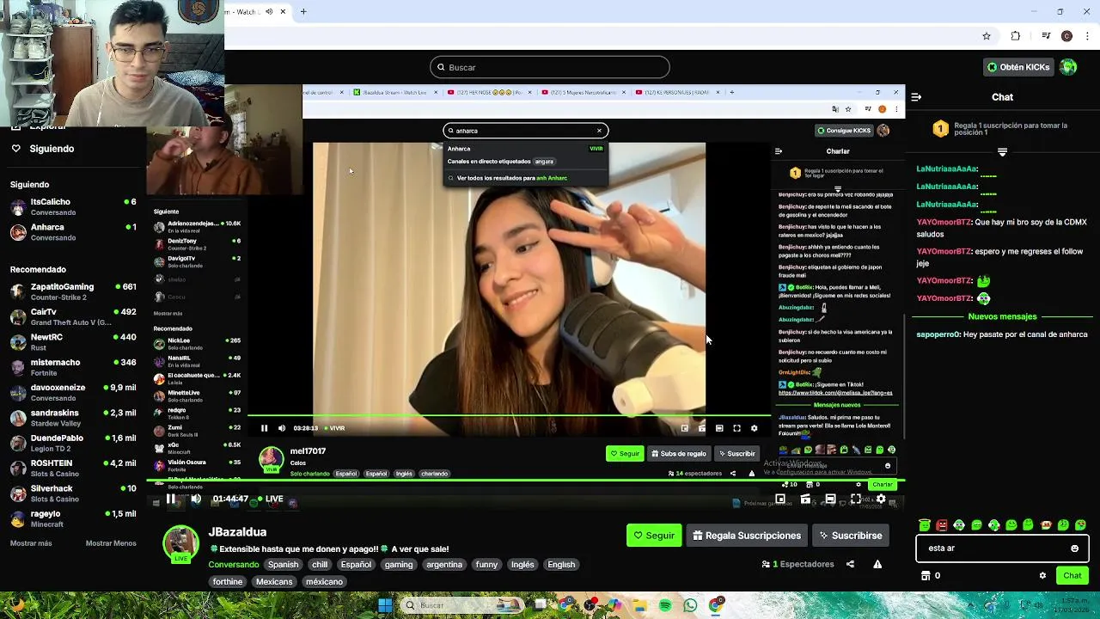Mute the browser tab via speaker icon
This screenshot has height=619, width=1100.
pyautogui.click(x=269, y=12)
